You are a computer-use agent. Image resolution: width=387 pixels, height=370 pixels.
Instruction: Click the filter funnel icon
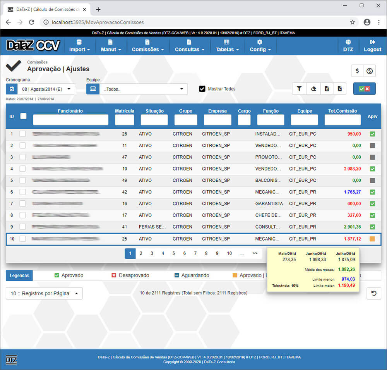tap(299, 89)
